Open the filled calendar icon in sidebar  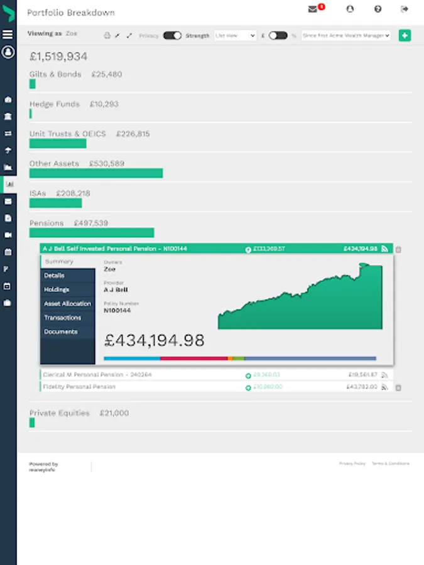[8, 252]
